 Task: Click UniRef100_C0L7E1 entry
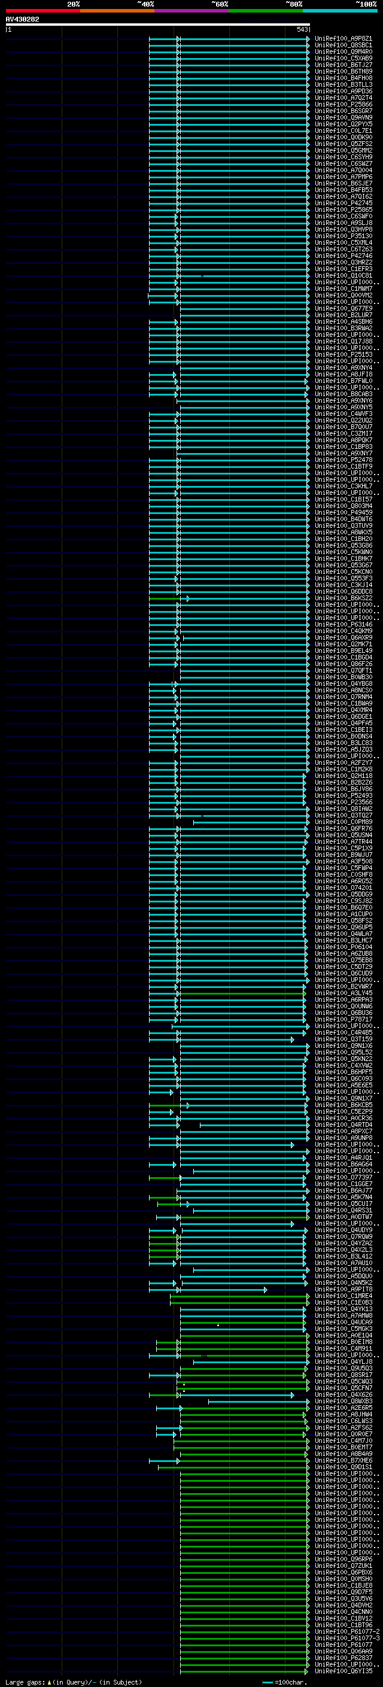pyautogui.click(x=344, y=131)
